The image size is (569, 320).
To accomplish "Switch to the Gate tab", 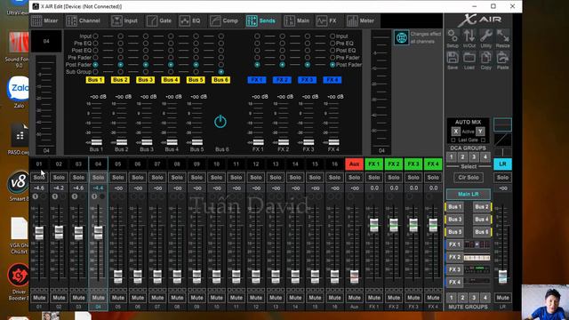I will [x=159, y=20].
